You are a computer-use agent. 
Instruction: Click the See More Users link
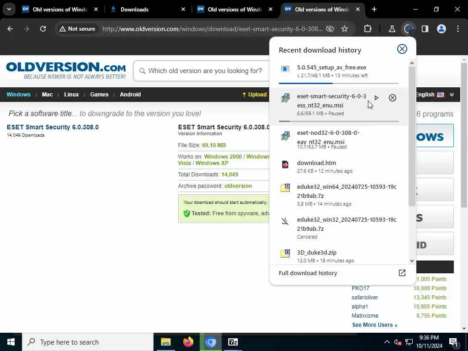(375, 325)
